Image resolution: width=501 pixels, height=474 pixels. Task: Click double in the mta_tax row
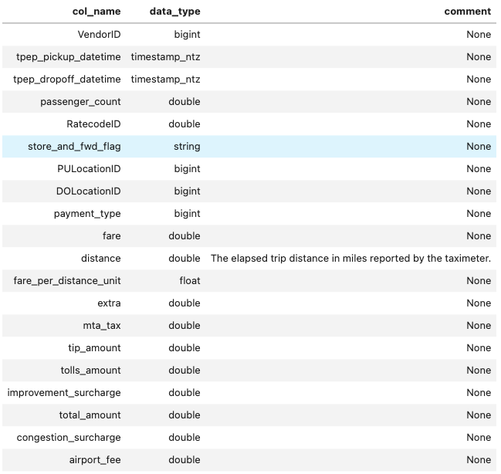(184, 325)
